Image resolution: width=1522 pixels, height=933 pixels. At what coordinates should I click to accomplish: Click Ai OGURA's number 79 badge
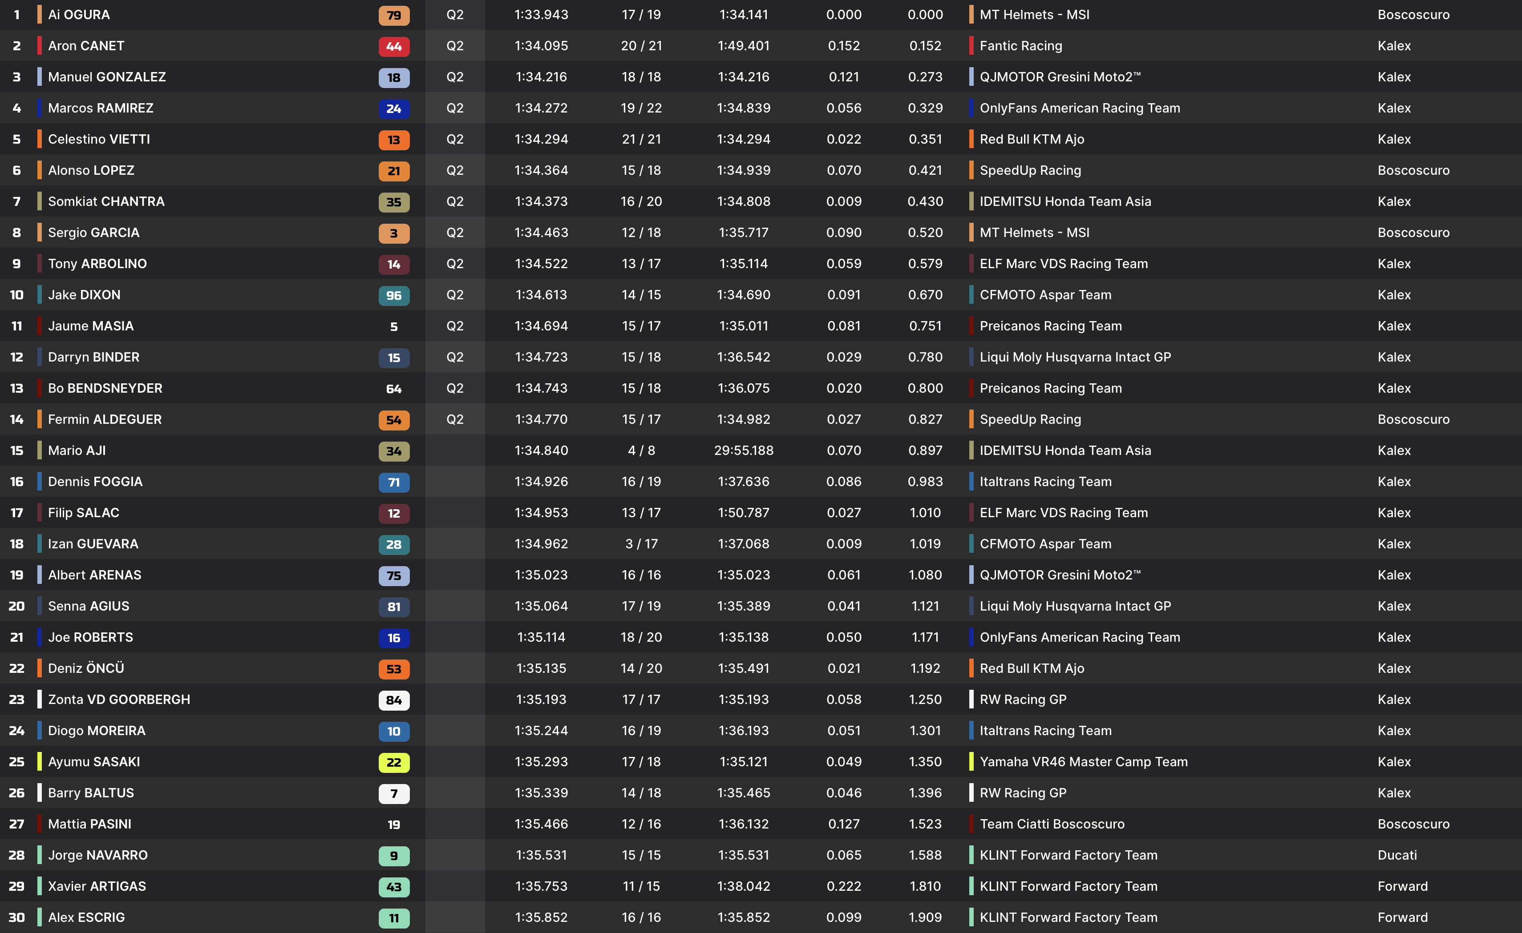(393, 16)
